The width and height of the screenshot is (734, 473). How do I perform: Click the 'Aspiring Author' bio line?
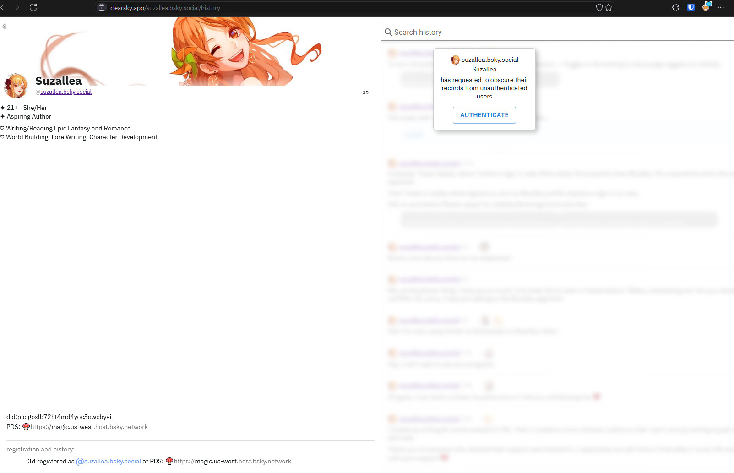coord(29,116)
